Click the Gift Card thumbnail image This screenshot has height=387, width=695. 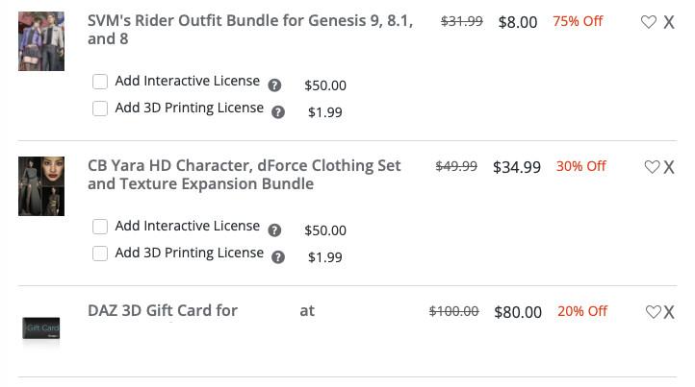pos(41,329)
